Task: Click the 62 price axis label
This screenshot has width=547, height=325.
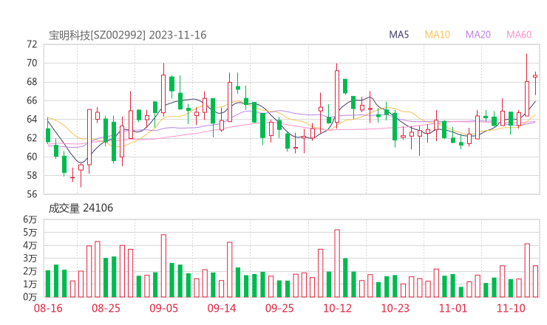Action: coord(32,138)
